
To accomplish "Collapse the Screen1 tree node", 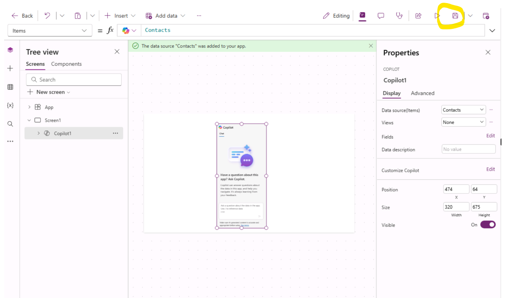I will pyautogui.click(x=29, y=120).
